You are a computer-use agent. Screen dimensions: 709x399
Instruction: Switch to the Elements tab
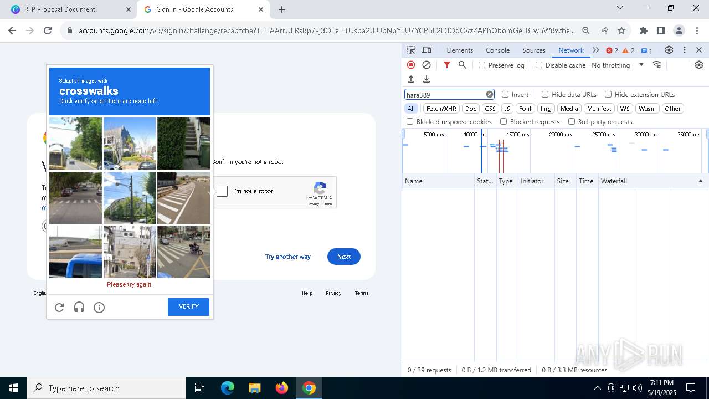pos(460,50)
